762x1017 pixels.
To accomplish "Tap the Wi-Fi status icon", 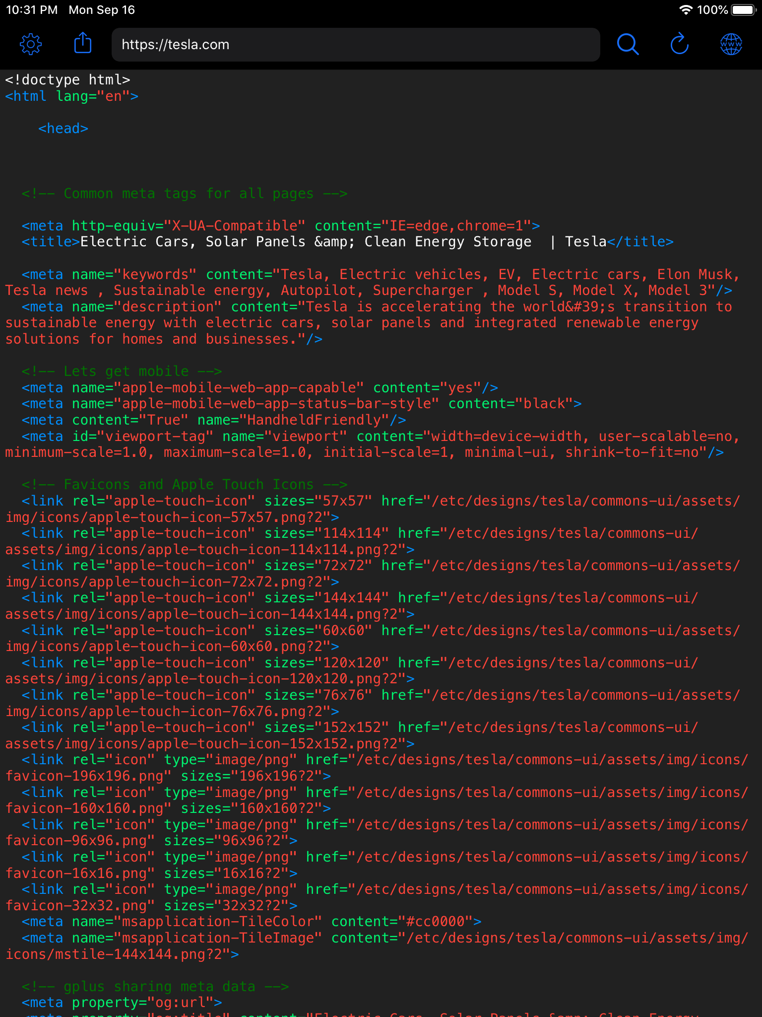I will pyautogui.click(x=686, y=10).
